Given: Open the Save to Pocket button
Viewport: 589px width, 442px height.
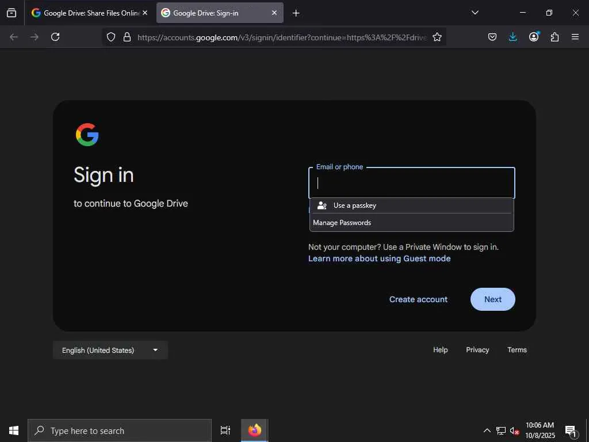Looking at the screenshot, I should (492, 37).
